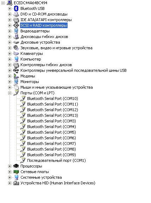
Task: Expand the Видеоадаптеры category
Action: (10, 31)
